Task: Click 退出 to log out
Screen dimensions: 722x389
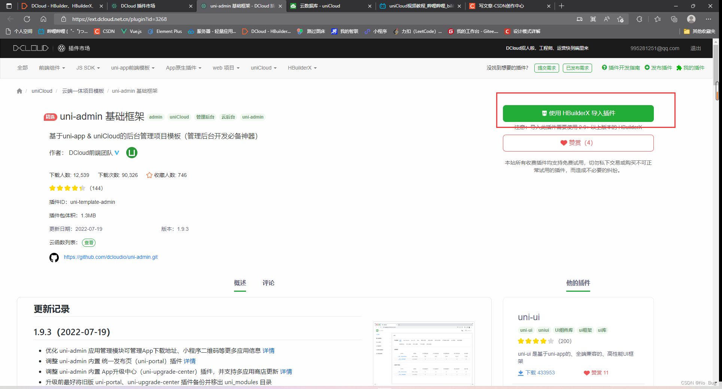Action: click(x=695, y=48)
